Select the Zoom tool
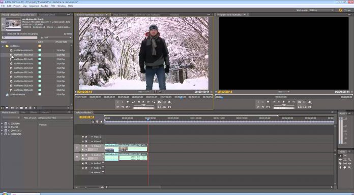The image size is (354, 195). tap(349, 168)
